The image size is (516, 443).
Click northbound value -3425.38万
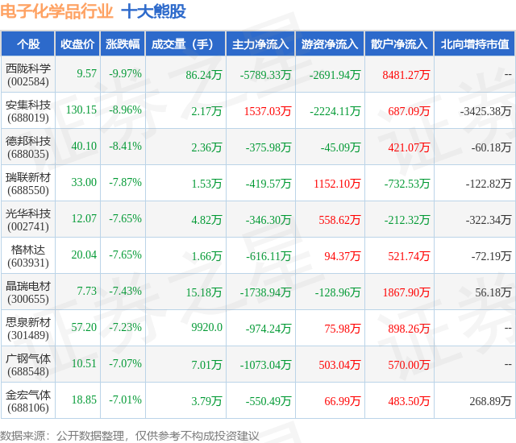point(485,111)
